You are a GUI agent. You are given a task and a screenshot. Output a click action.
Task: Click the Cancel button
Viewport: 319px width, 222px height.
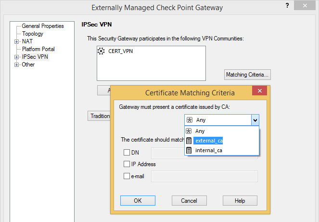[189, 201]
